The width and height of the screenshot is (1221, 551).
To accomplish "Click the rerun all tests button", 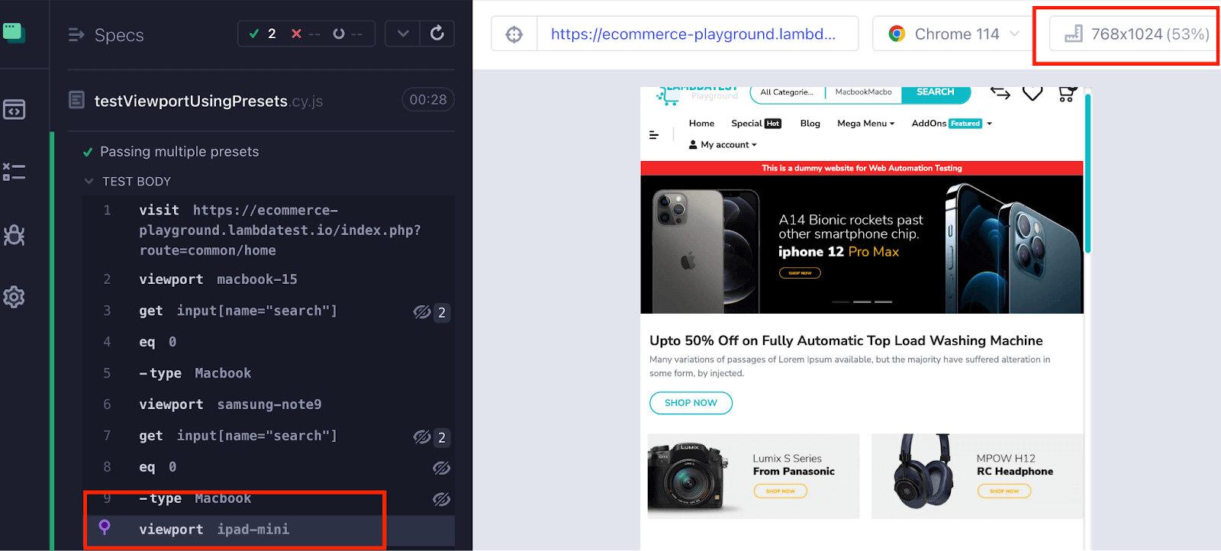I will point(437,34).
